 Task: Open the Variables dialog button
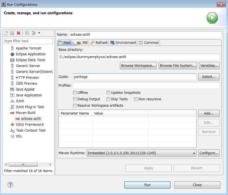coord(209,66)
